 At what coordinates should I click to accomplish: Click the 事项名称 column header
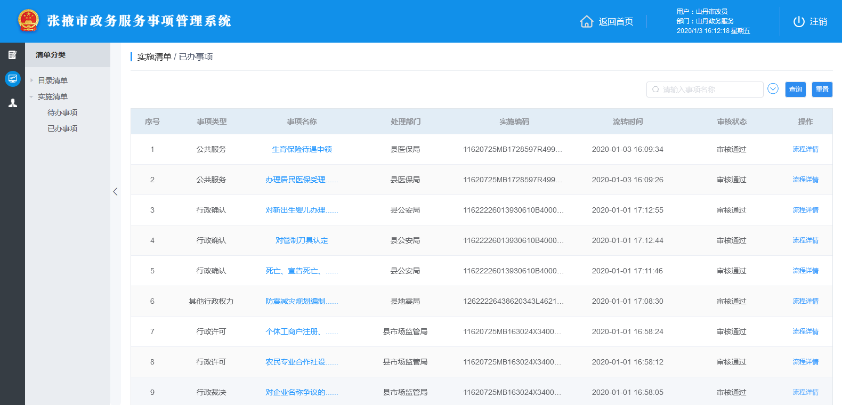[x=302, y=122]
